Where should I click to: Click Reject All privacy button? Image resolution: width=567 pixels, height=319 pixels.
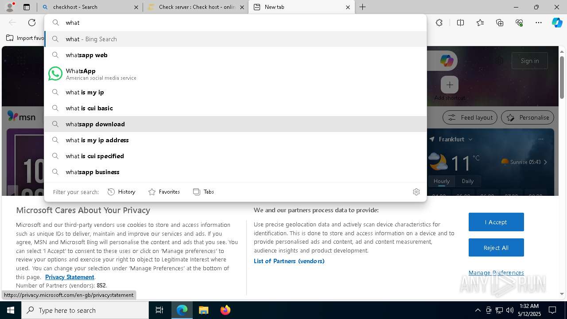point(496,248)
